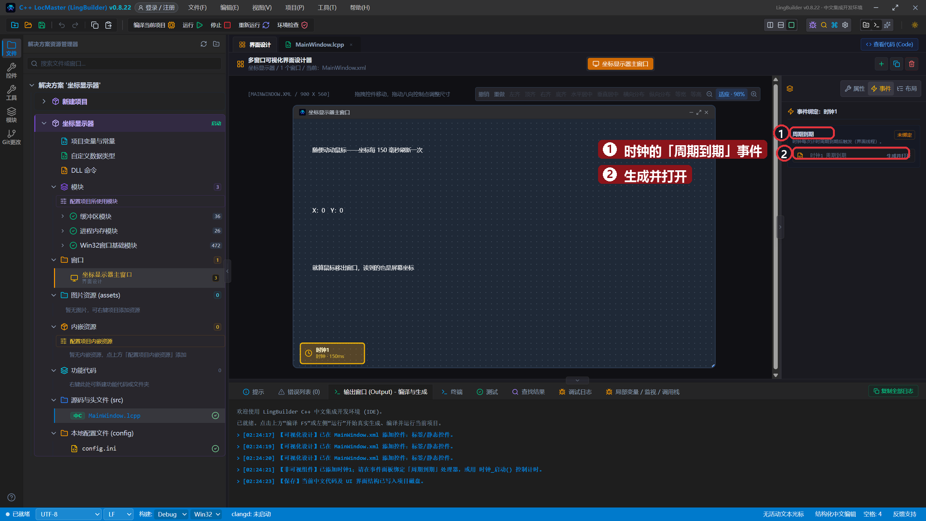Click the 复制全部日志 button
This screenshot has height=521, width=926.
[893, 391]
